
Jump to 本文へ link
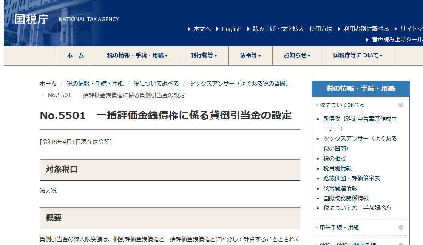click(202, 29)
